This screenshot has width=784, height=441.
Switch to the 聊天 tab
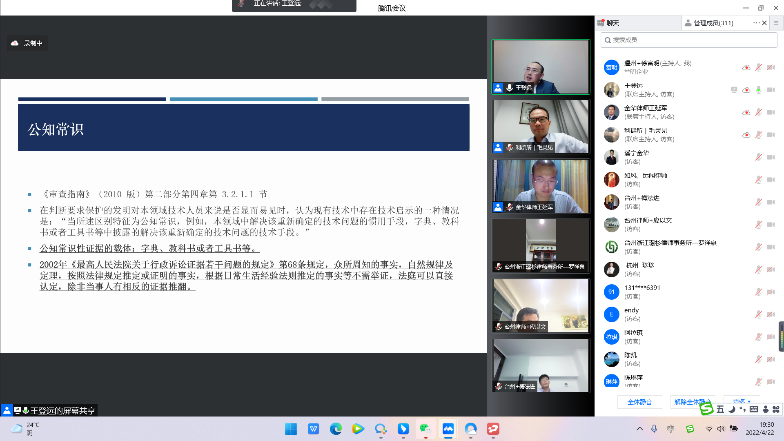[x=612, y=23]
